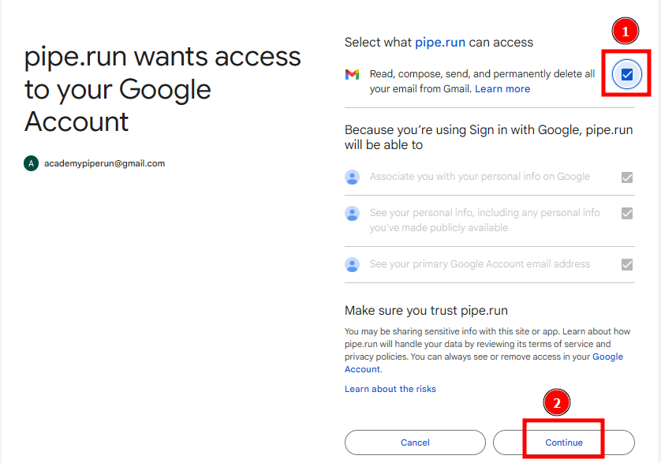Click greyed checkbox for Associate you permission
This screenshot has width=661, height=463.
(627, 177)
